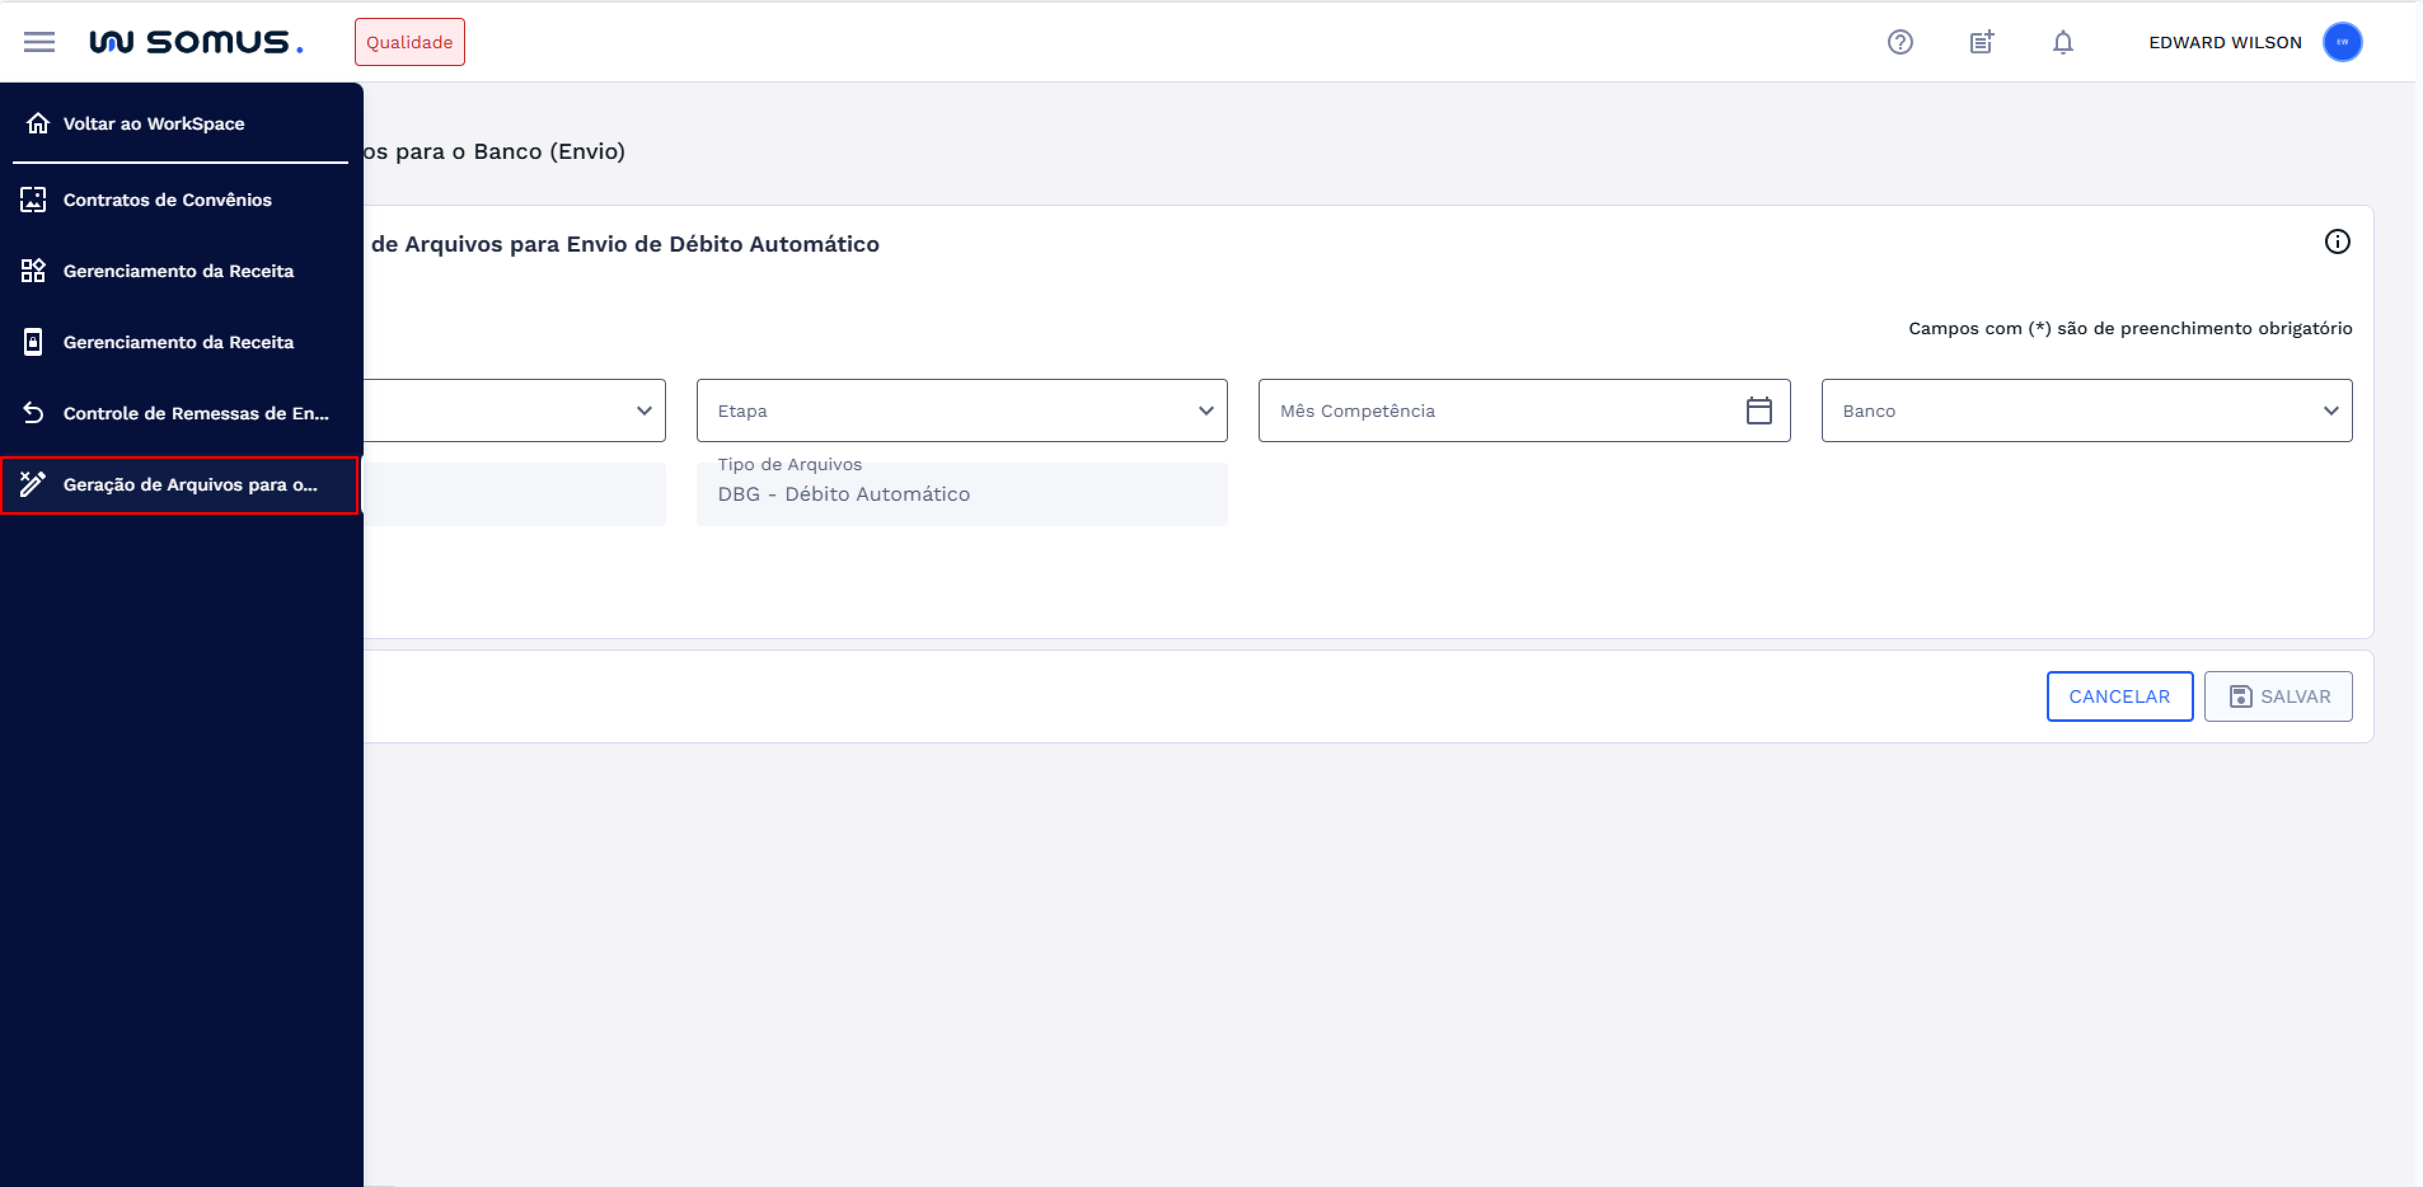Click the SALVAR button
2423x1187 pixels.
(x=2278, y=696)
